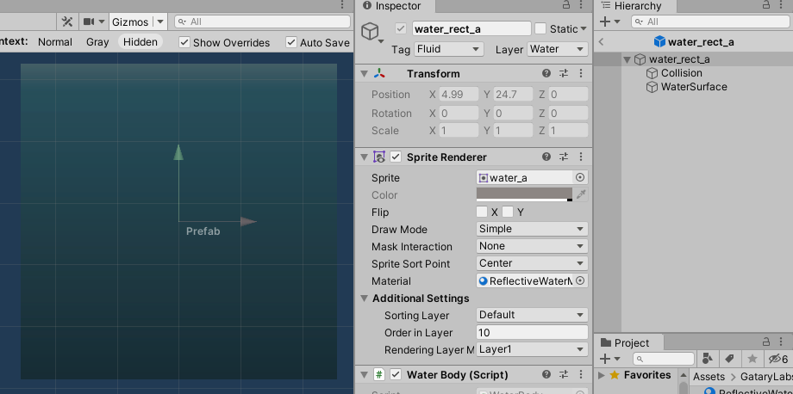Screen dimensions: 793x394
Task: Open the Draw Mode dropdown
Action: click(532, 230)
